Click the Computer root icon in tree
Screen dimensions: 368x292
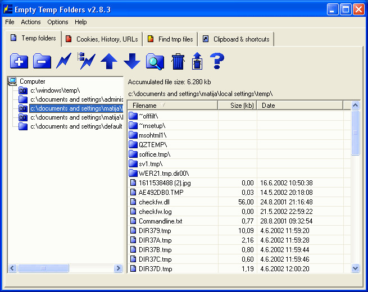[x=12, y=81]
